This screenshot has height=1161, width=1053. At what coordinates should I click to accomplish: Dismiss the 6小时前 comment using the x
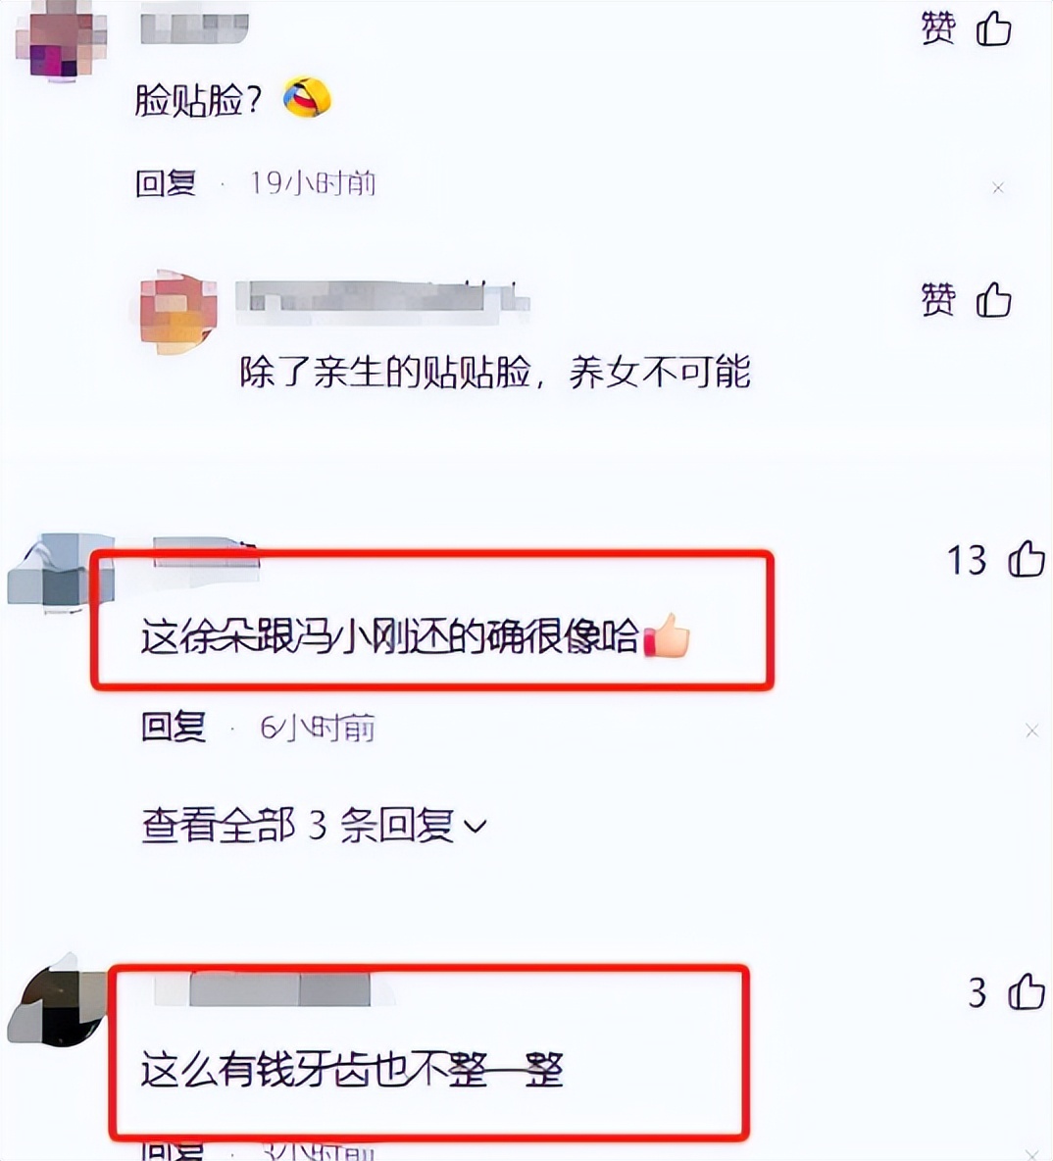click(x=1031, y=731)
